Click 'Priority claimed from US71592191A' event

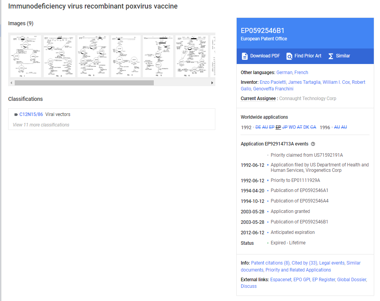pyautogui.click(x=307, y=155)
